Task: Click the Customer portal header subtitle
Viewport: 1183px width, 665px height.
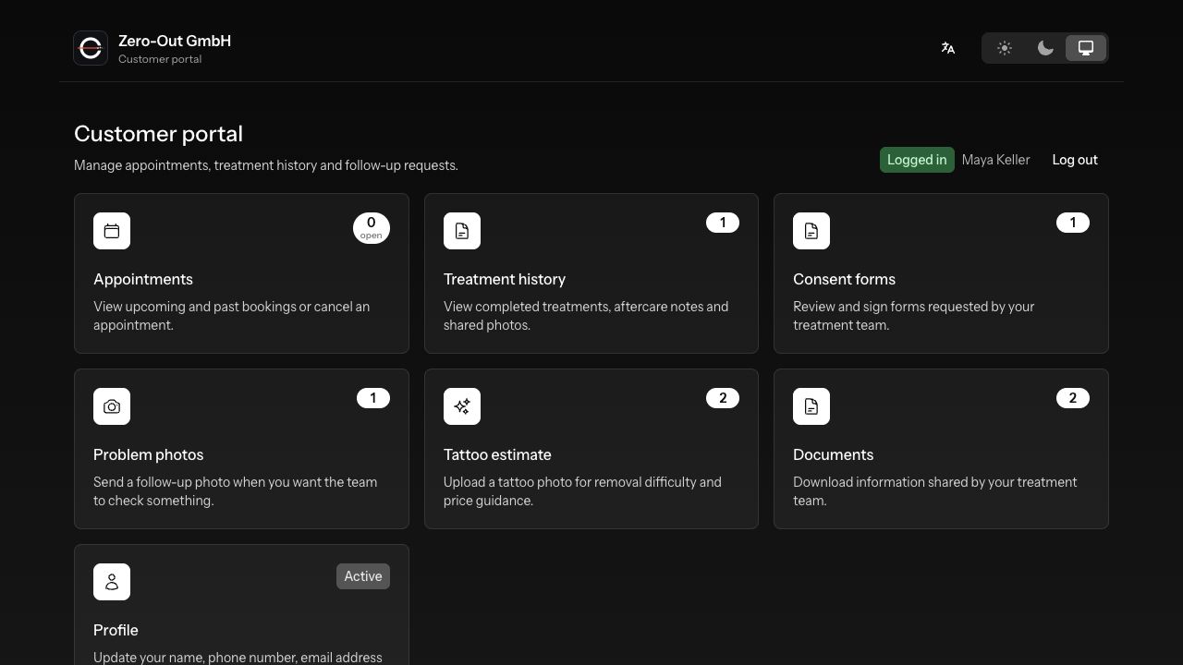Action: (160, 59)
